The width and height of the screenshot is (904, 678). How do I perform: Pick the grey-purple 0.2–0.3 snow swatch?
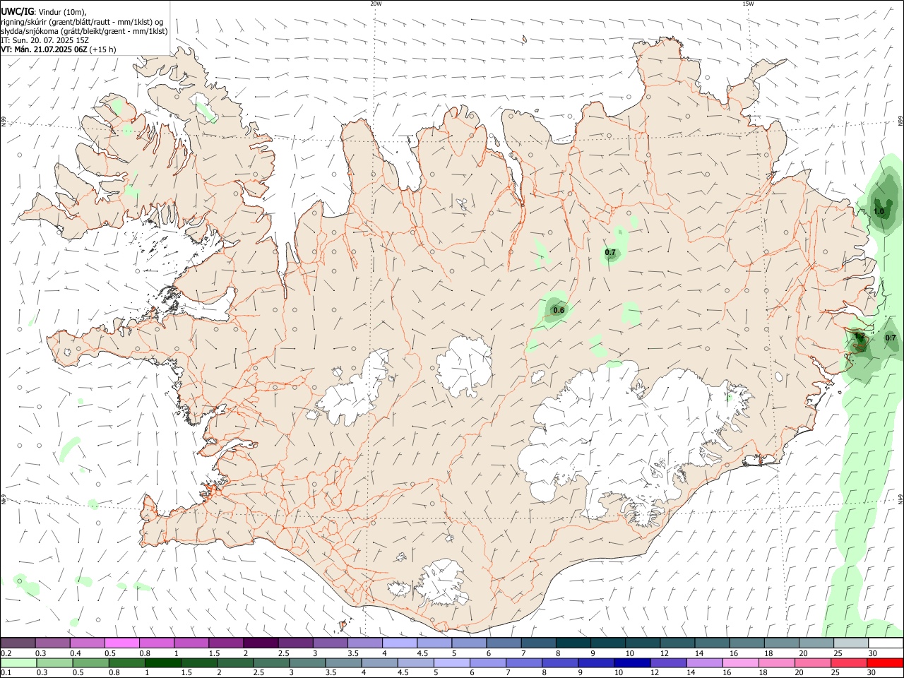(x=18, y=643)
